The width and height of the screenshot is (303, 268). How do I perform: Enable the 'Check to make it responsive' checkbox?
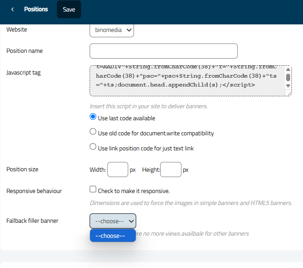pyautogui.click(x=93, y=189)
